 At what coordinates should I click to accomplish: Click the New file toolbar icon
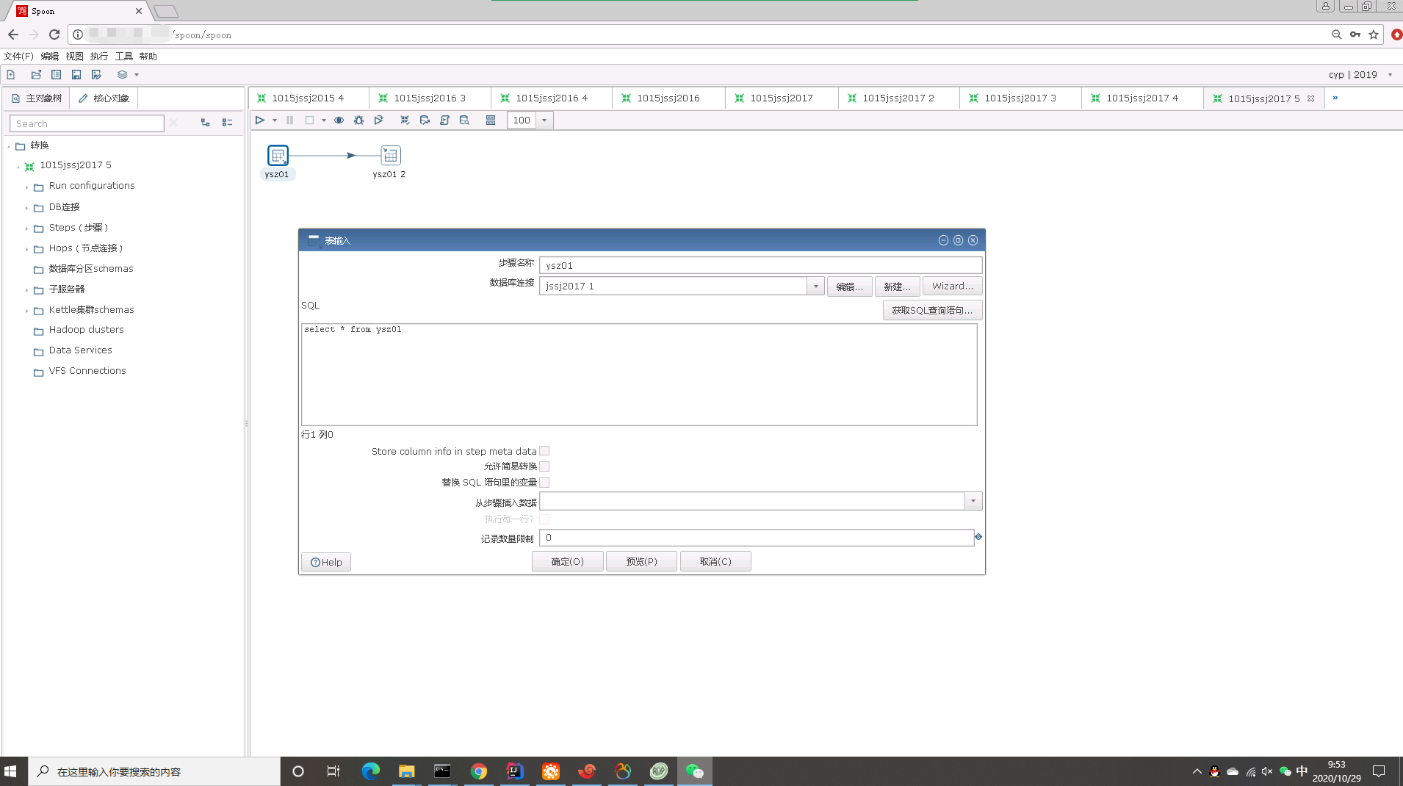(x=11, y=75)
